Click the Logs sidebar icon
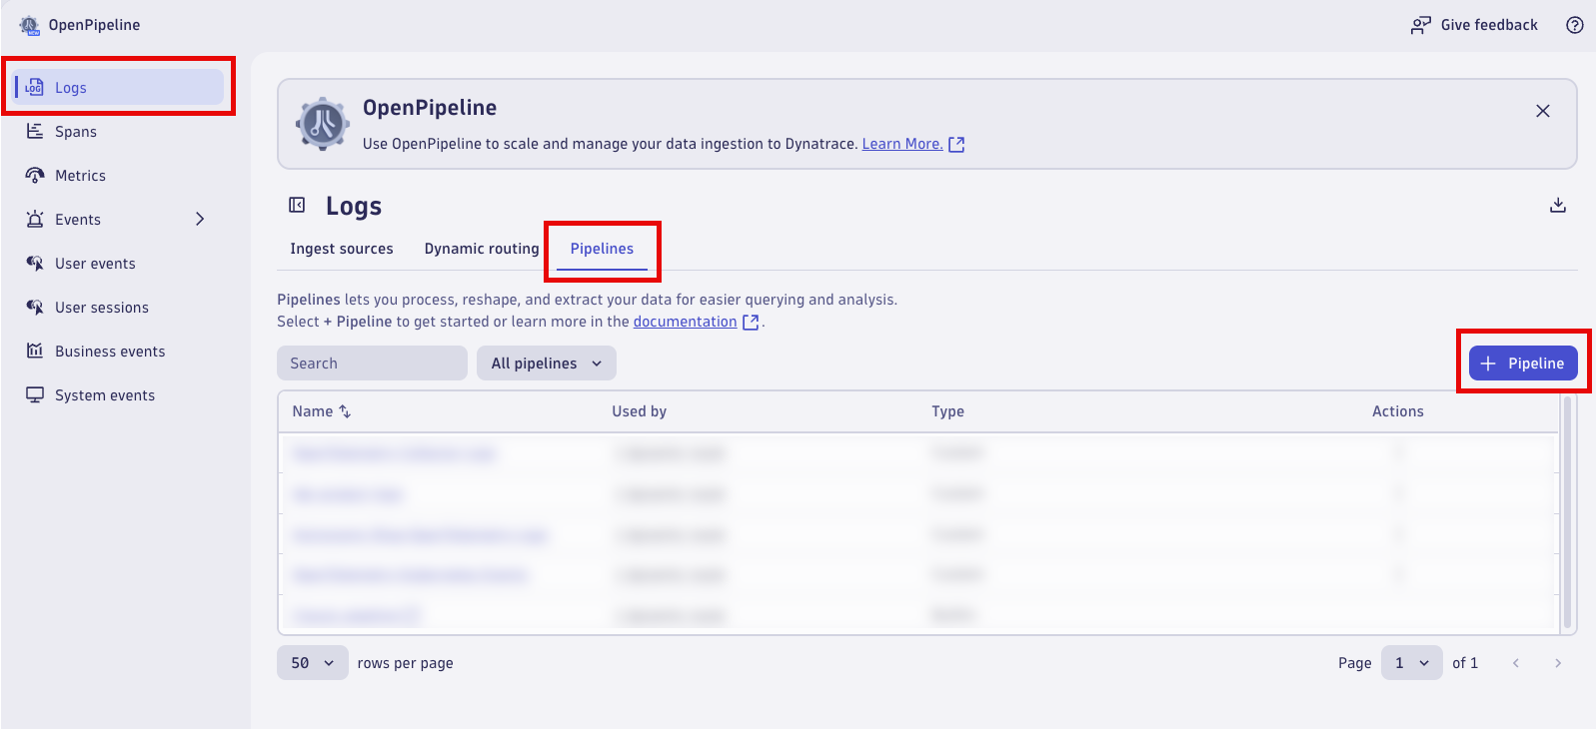The image size is (1596, 729). (x=35, y=87)
